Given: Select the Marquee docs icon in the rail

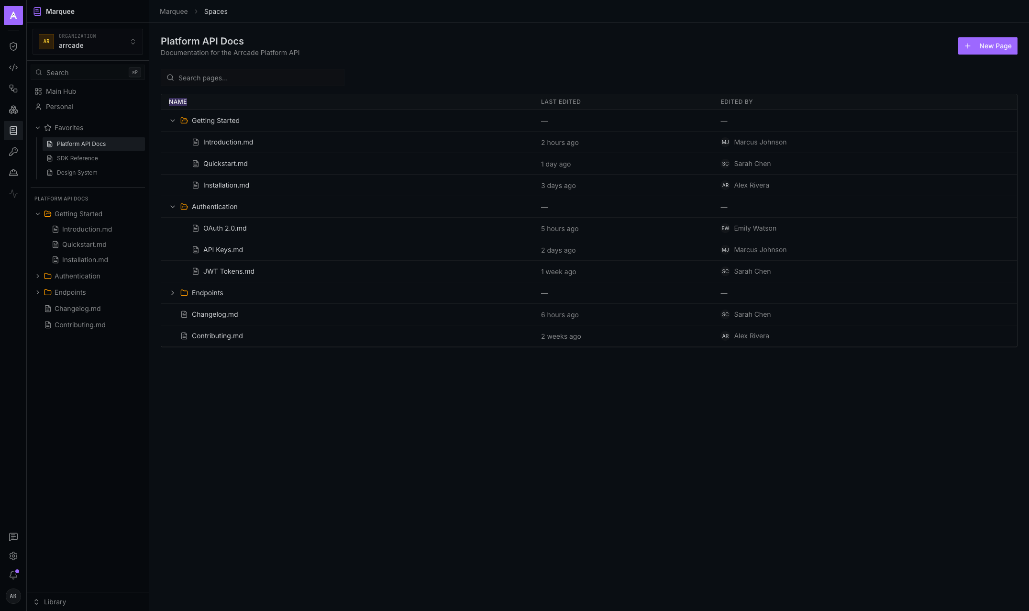Looking at the screenshot, I should pyautogui.click(x=13, y=131).
